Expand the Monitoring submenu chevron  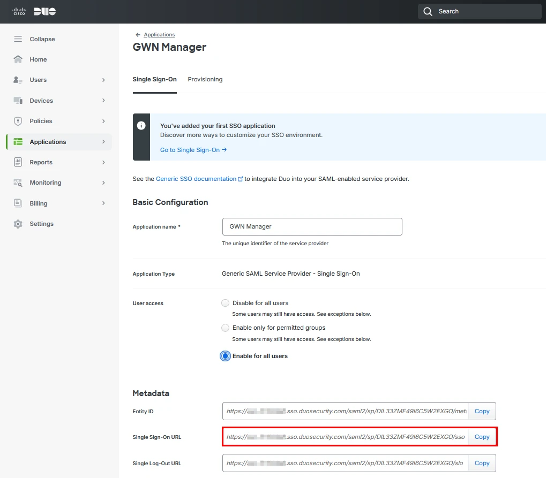tap(103, 183)
